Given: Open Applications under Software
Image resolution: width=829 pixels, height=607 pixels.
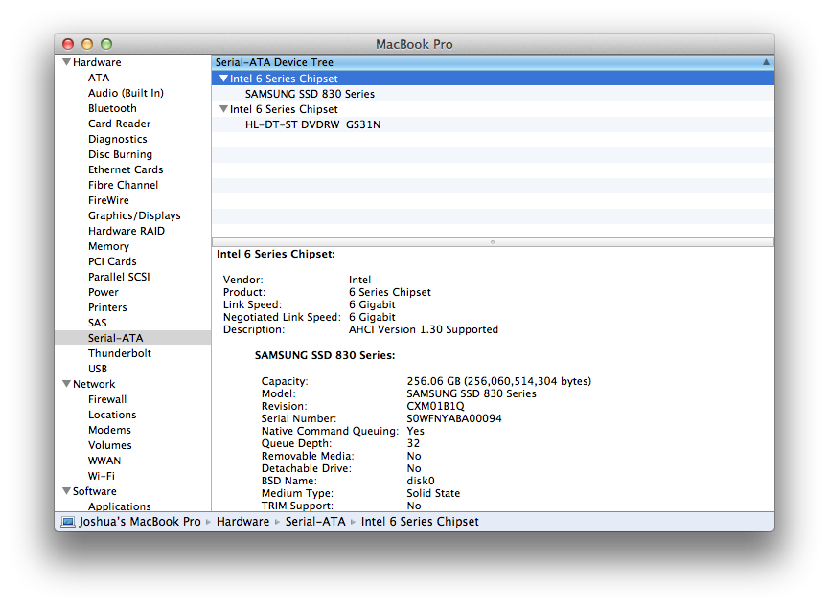Looking at the screenshot, I should [x=120, y=506].
